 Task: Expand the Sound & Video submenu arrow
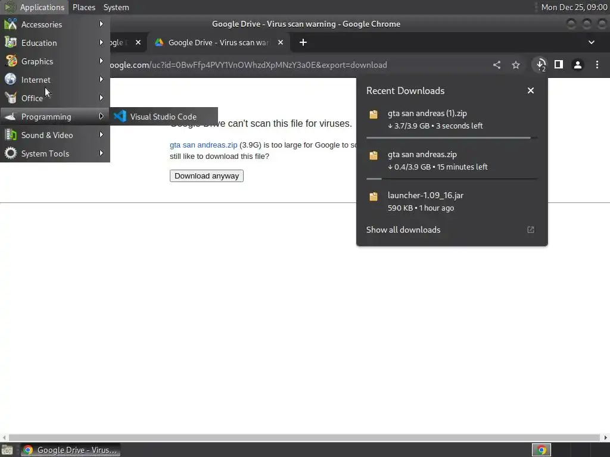pos(101,134)
